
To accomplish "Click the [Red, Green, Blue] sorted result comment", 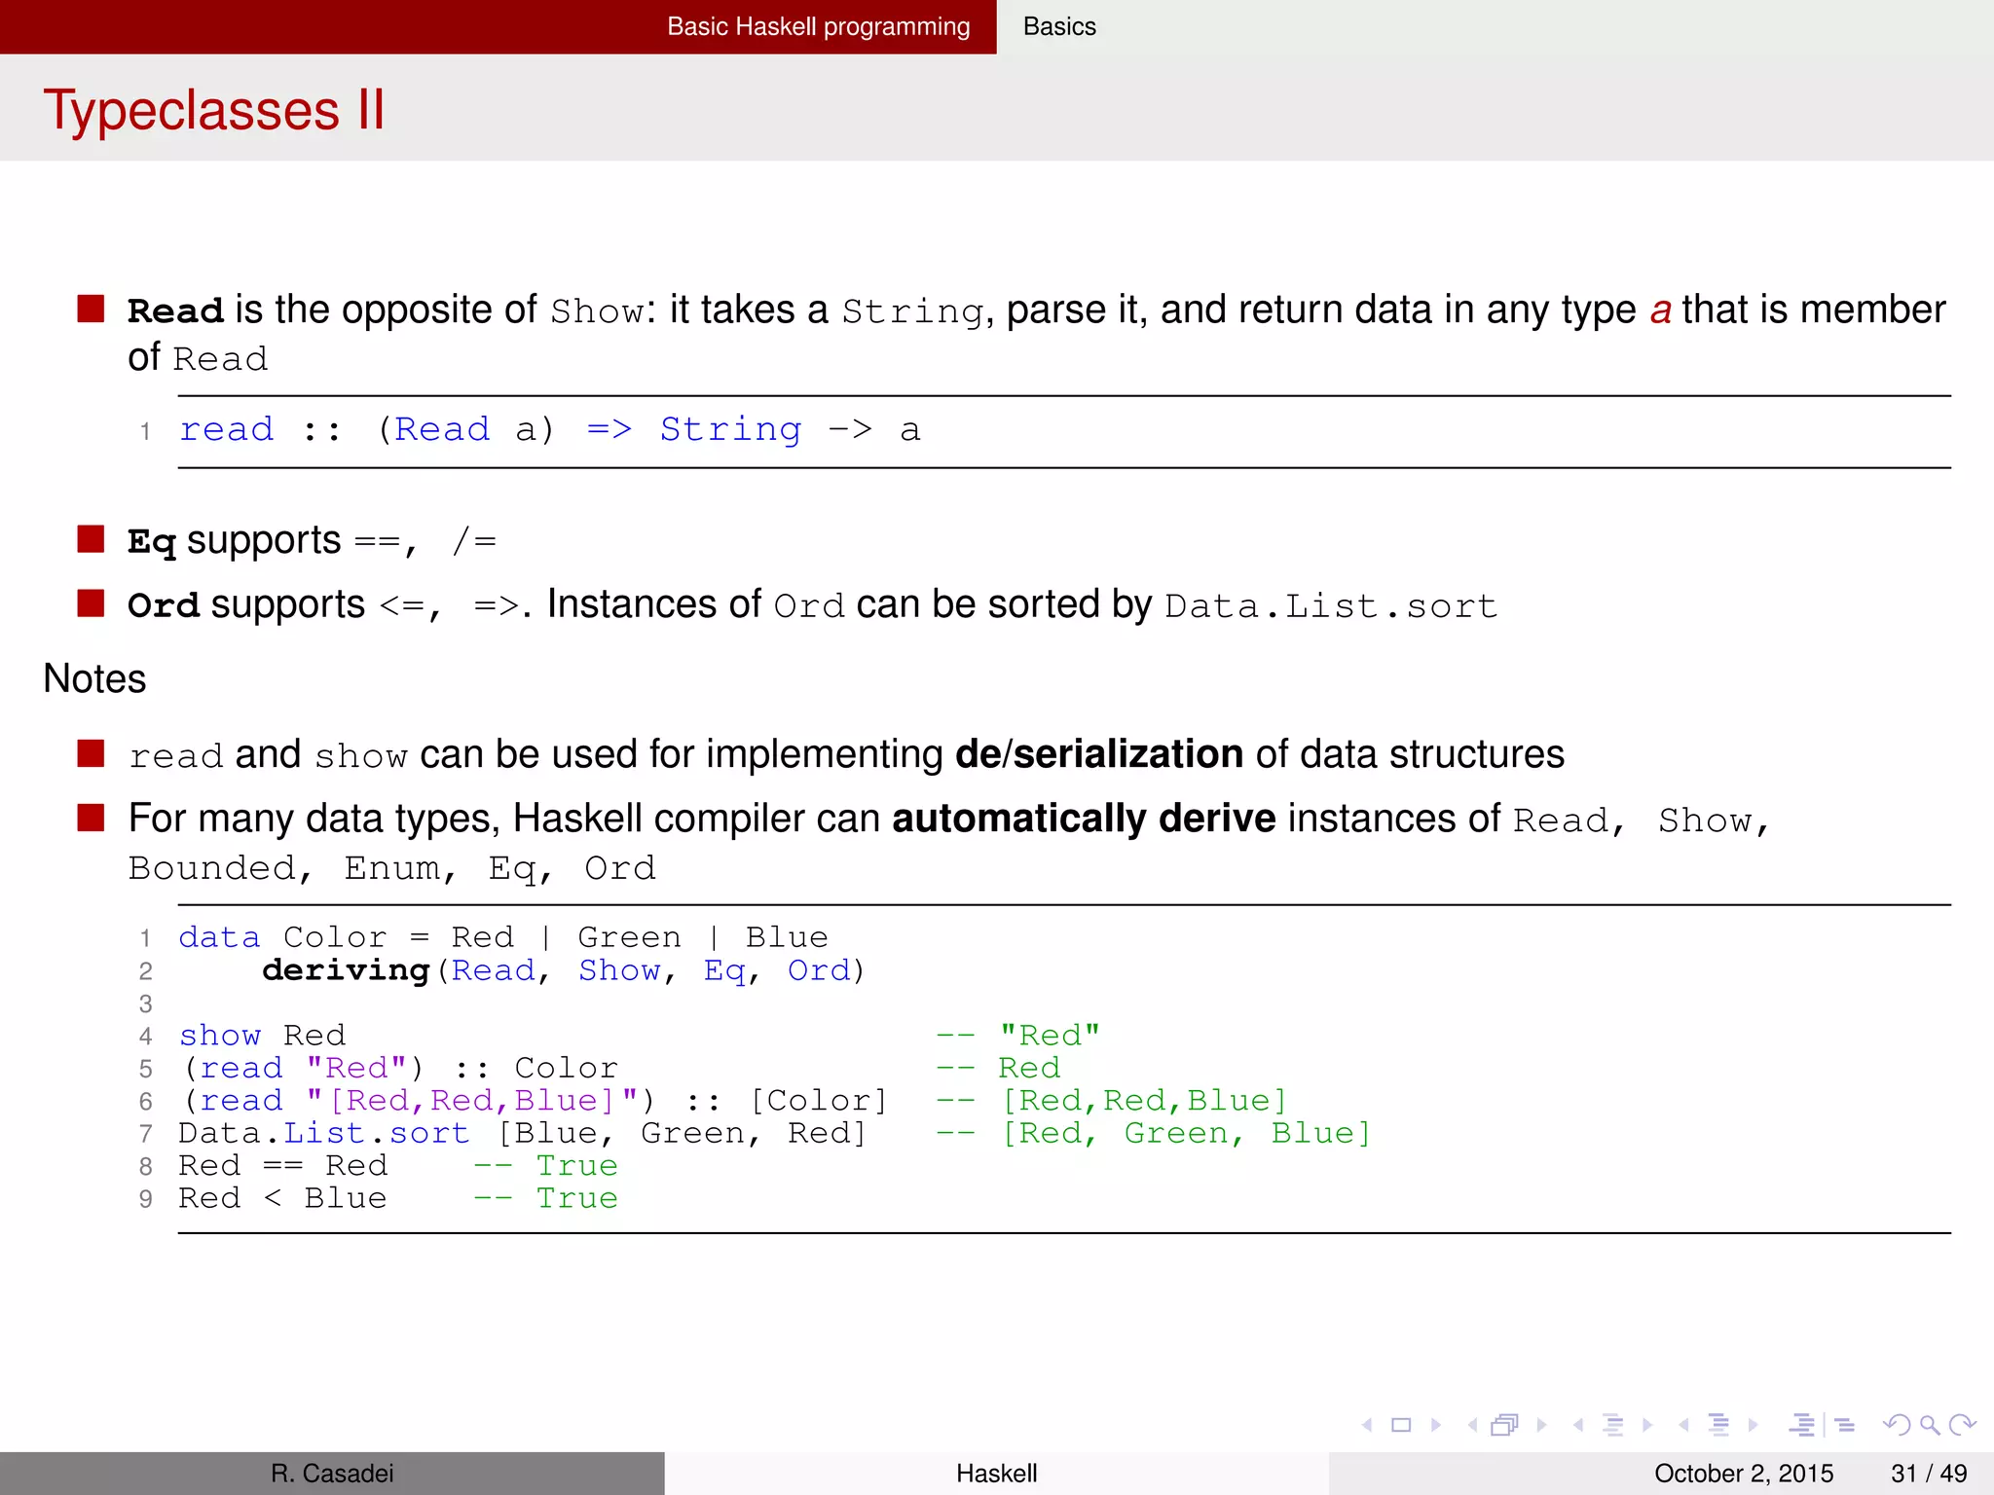I will coord(1186,1134).
